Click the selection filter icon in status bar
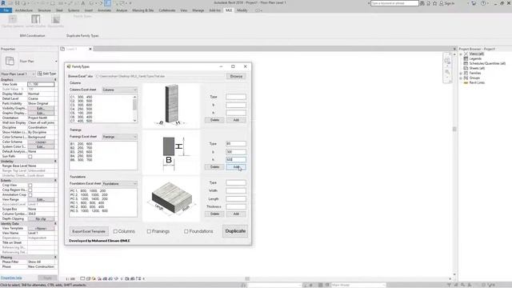Image resolution: width=512 pixels, height=288 pixels. tap(450, 285)
